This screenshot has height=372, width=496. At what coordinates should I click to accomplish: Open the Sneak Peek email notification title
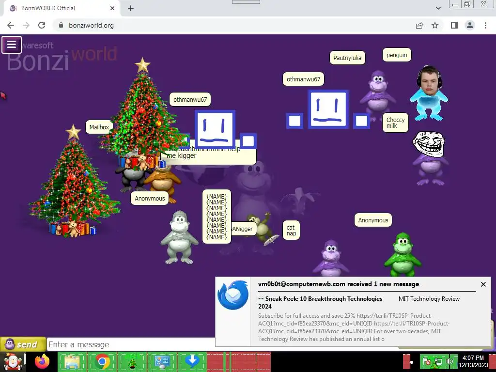click(x=320, y=302)
